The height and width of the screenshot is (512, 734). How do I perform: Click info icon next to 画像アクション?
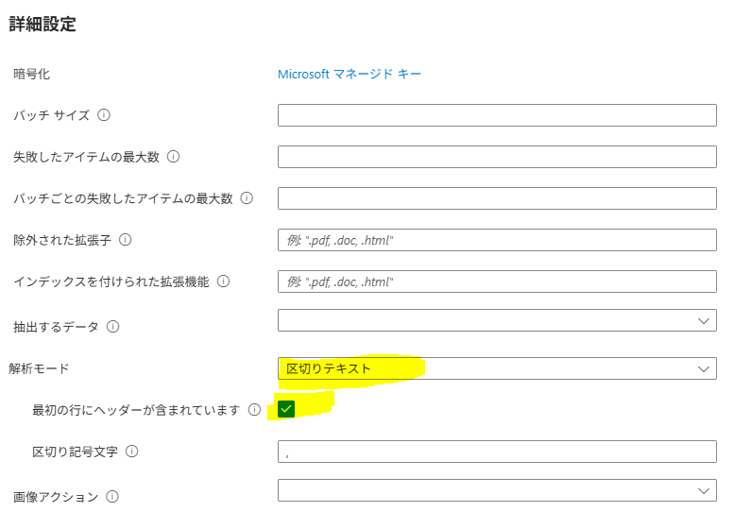click(112, 496)
